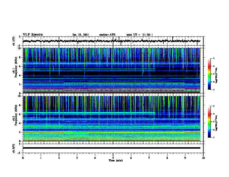
Task: Click inside the ch.2 spectrogram panel
Action: coord(112,119)
